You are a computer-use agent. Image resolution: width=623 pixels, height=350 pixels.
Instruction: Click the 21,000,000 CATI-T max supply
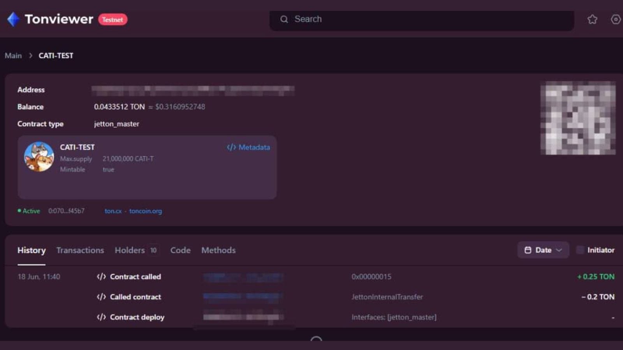128,159
